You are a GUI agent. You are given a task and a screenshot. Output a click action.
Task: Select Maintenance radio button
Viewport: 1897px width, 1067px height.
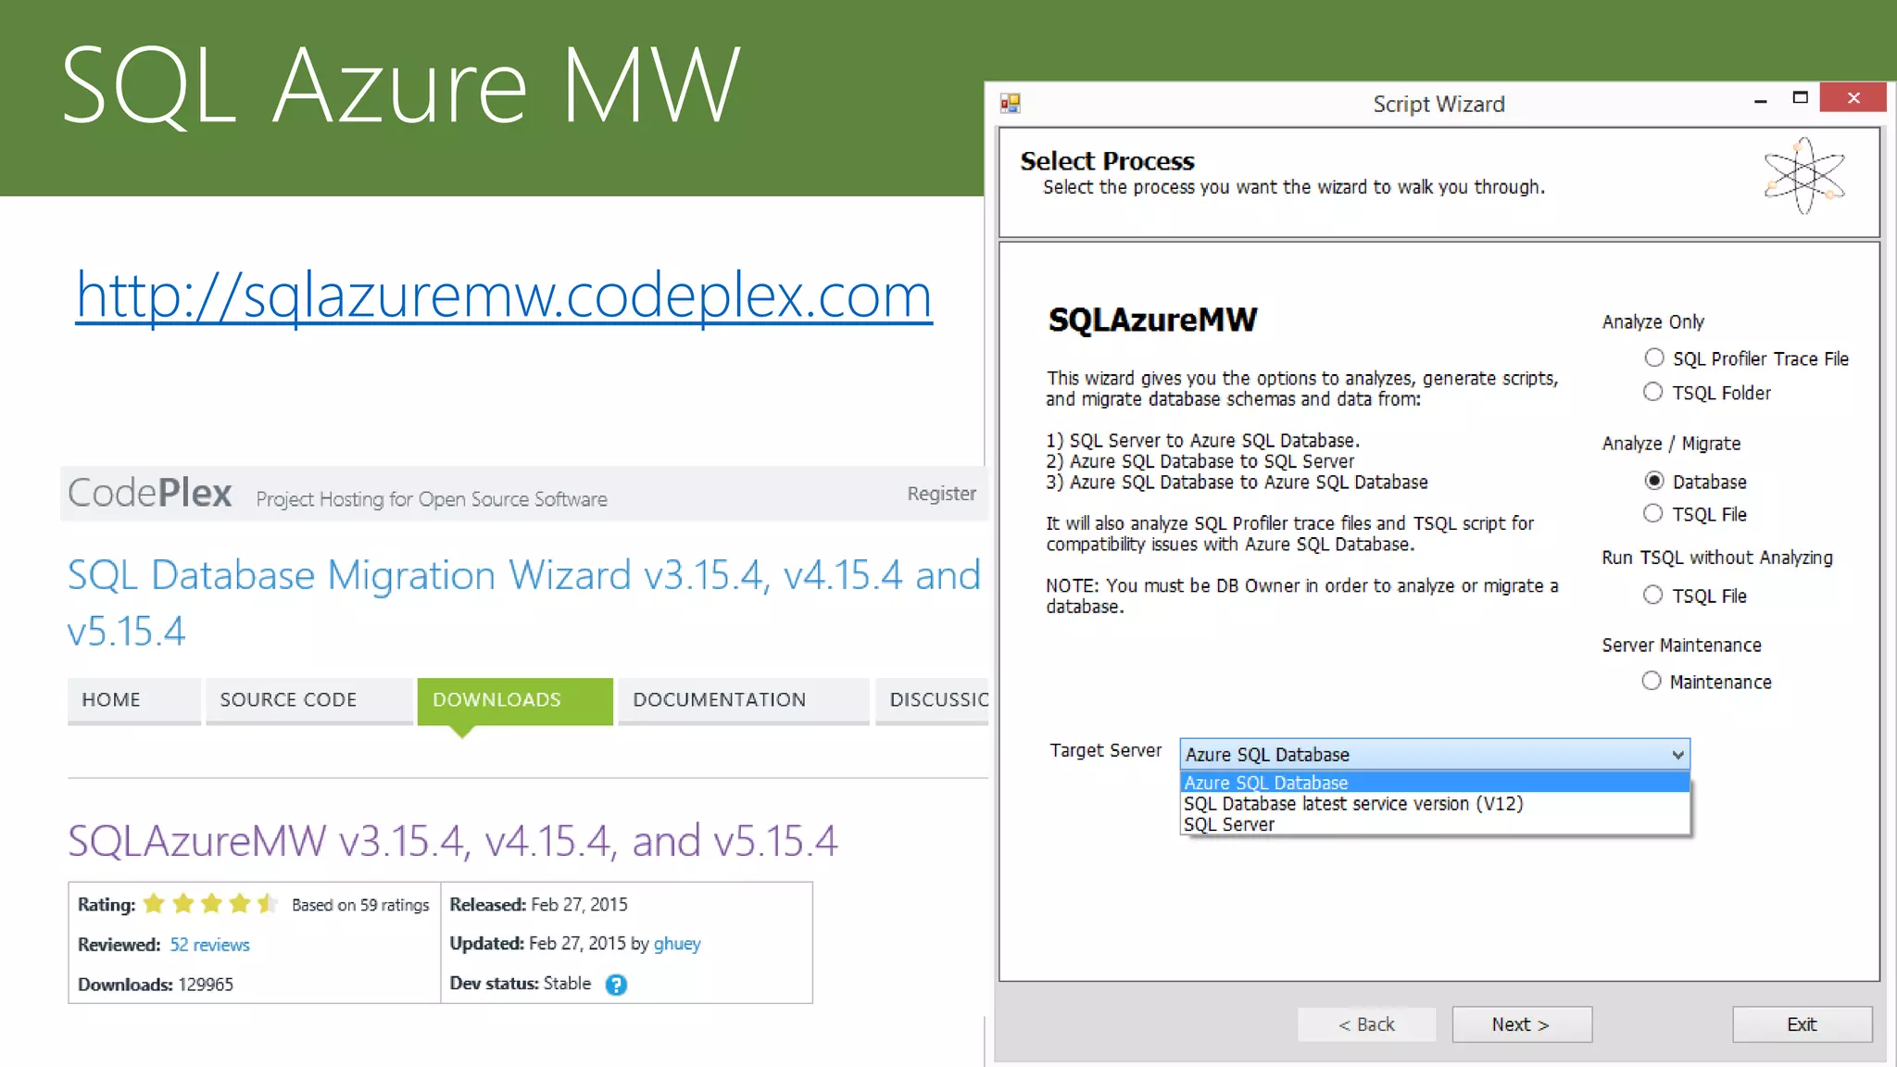tap(1652, 681)
